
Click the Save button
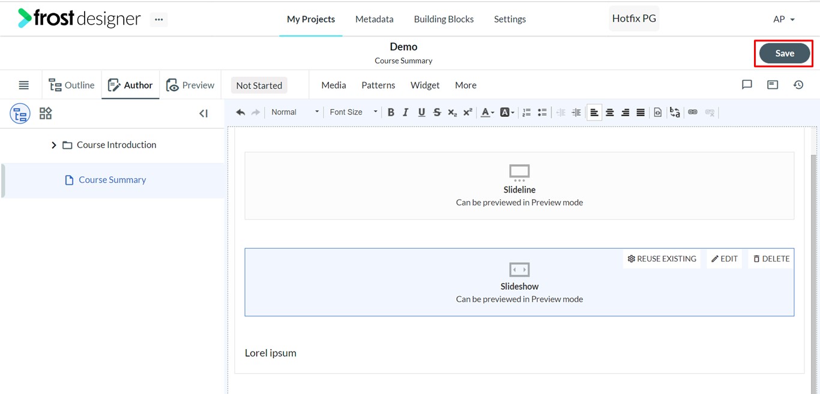(x=785, y=53)
